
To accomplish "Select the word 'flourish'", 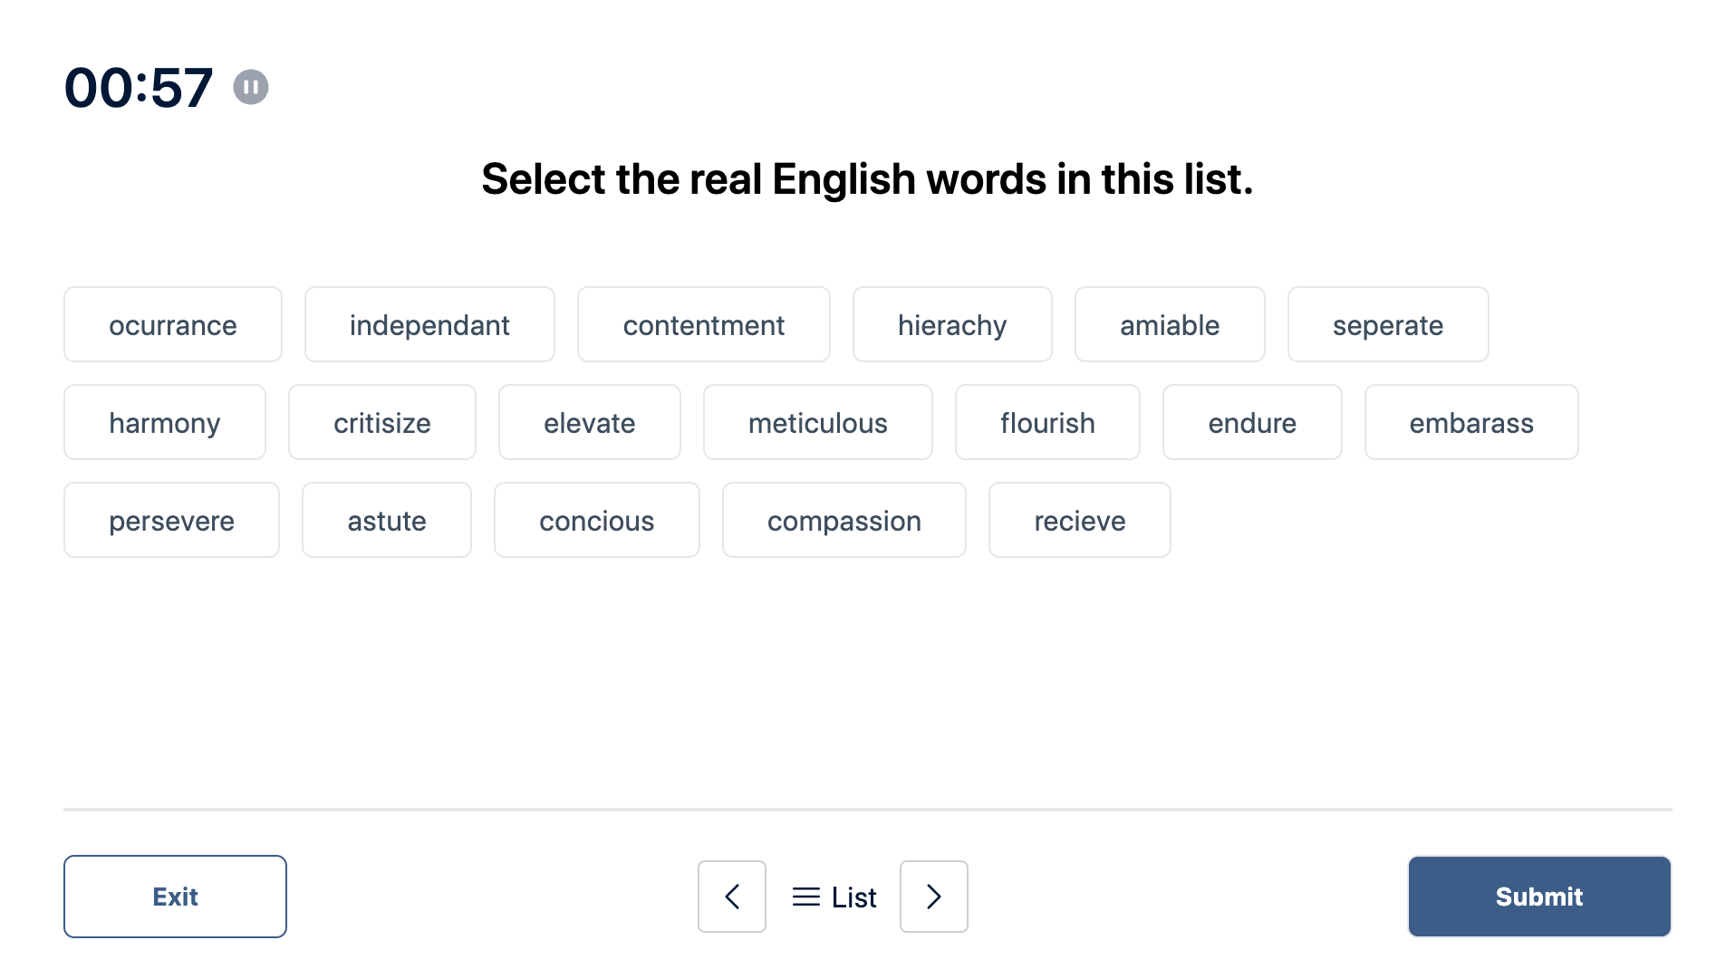I will 1047,422.
